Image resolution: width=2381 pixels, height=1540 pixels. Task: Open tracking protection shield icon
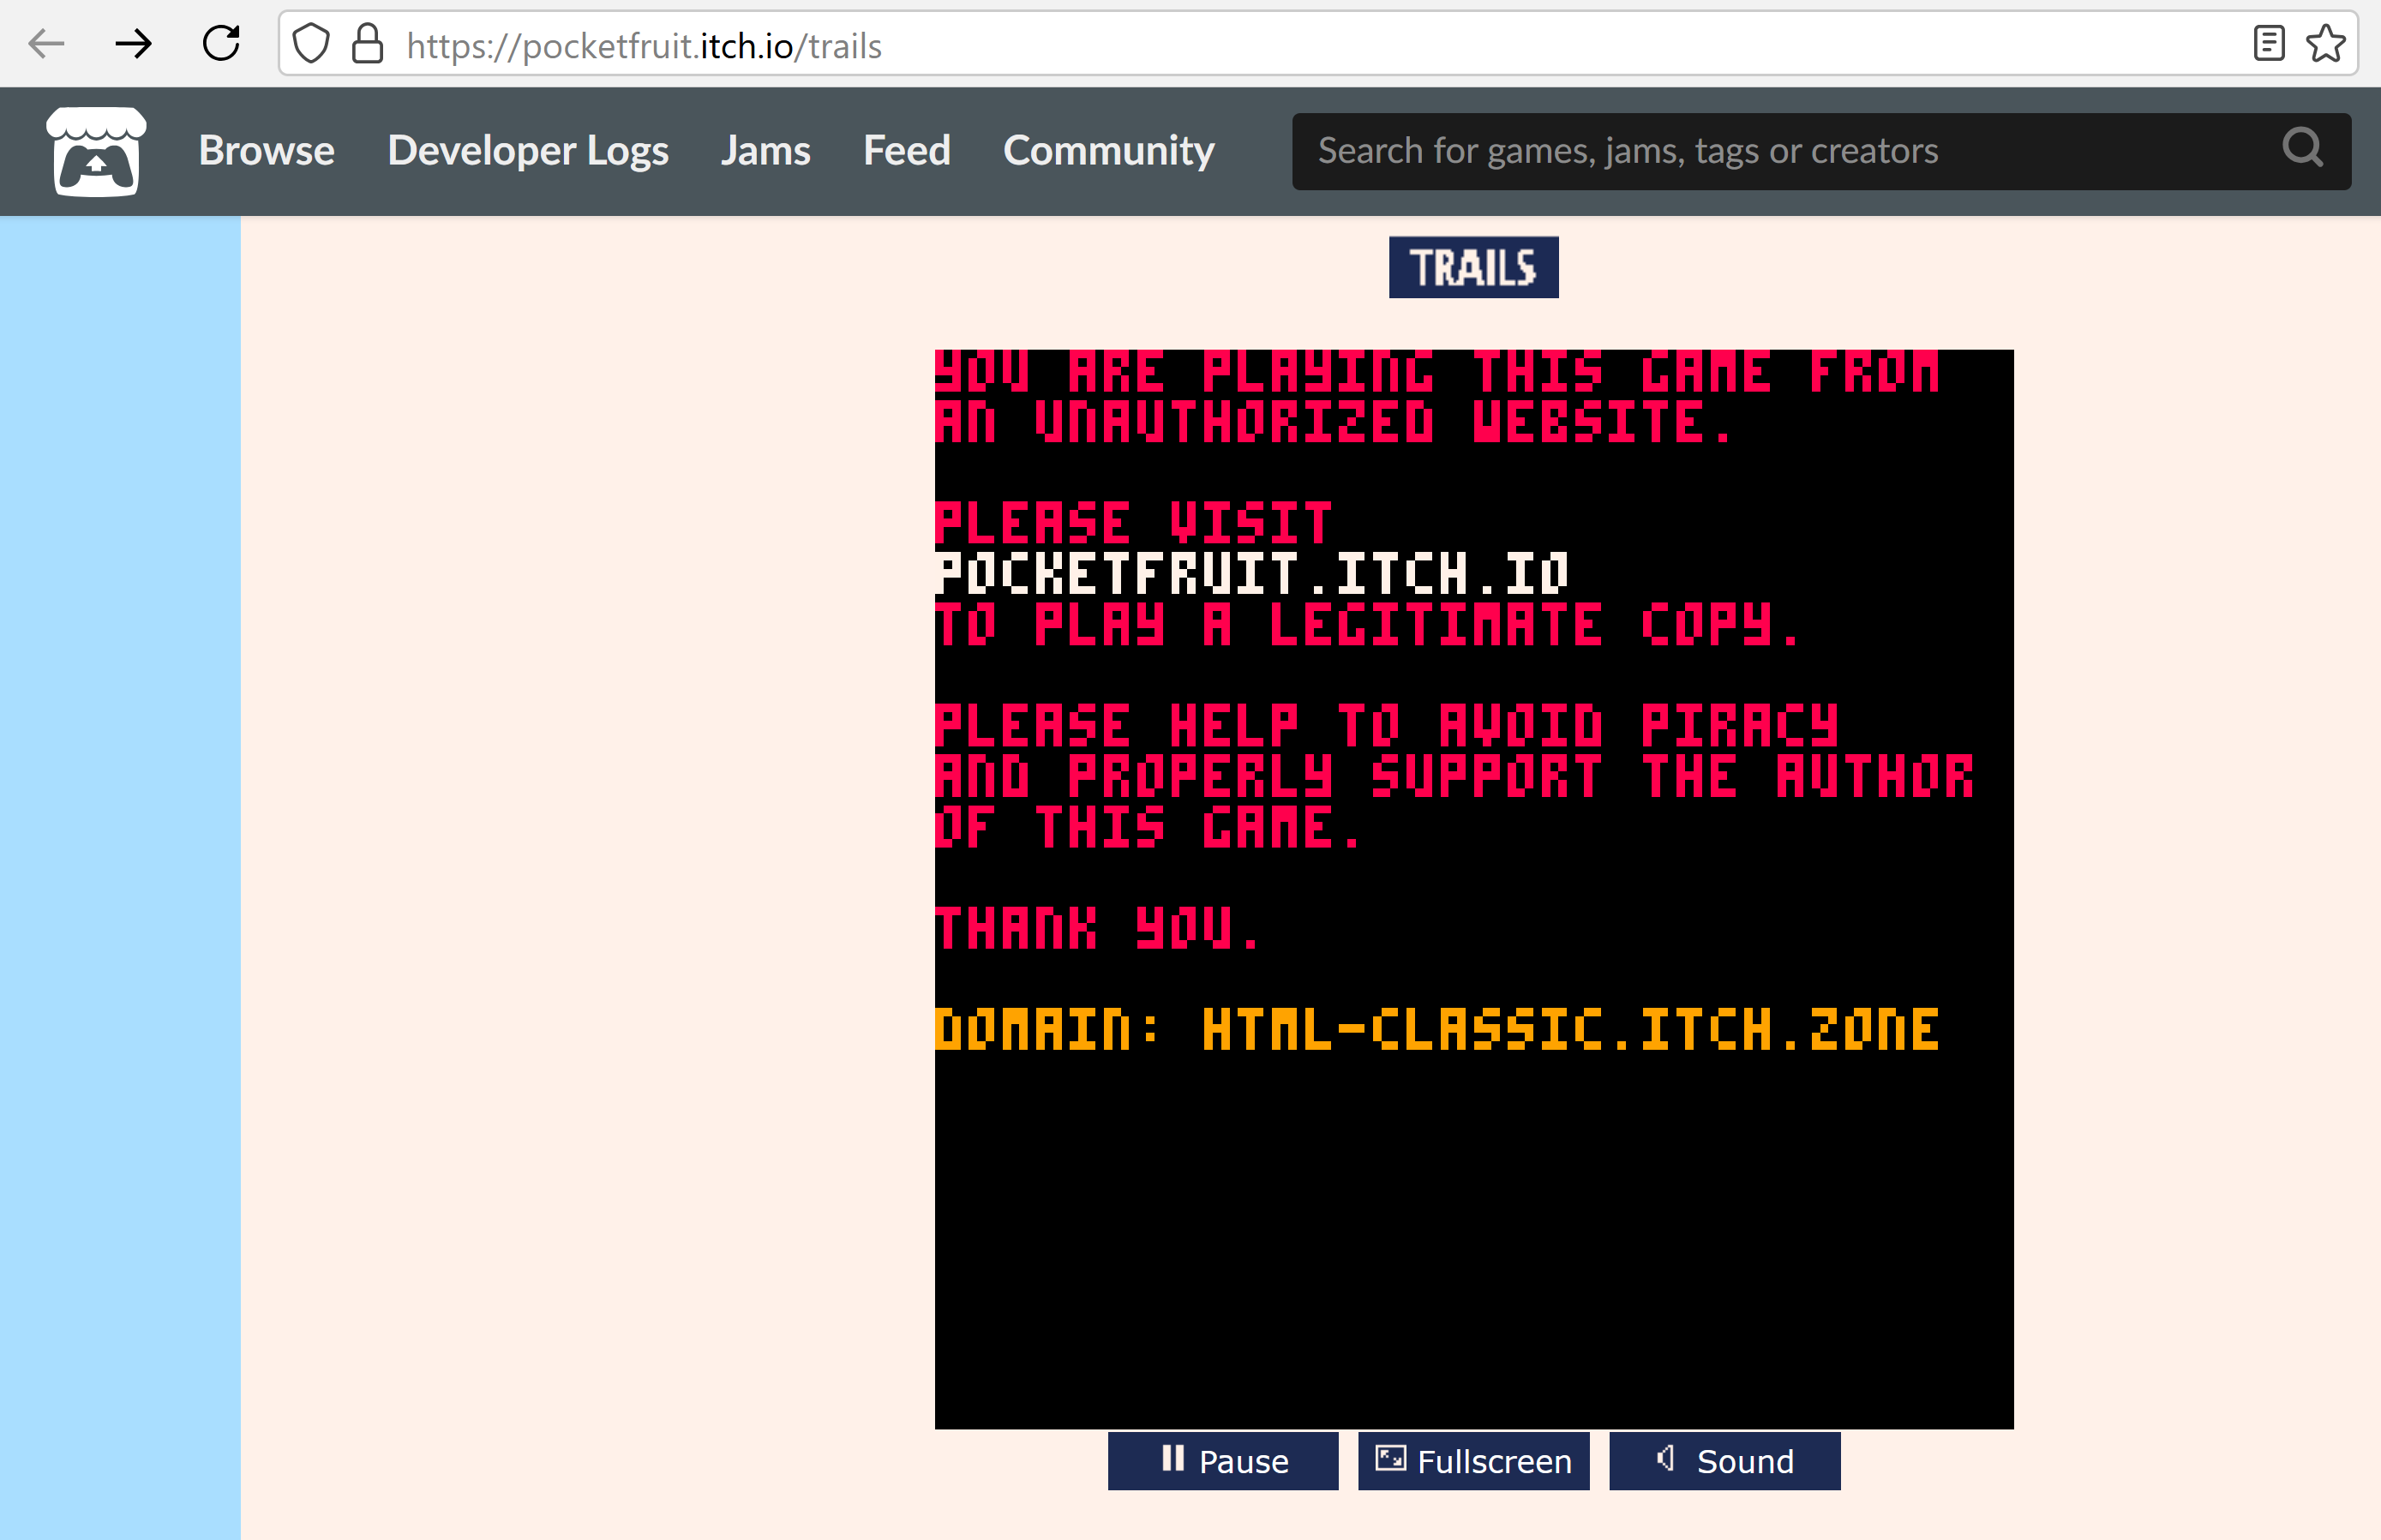point(311,44)
